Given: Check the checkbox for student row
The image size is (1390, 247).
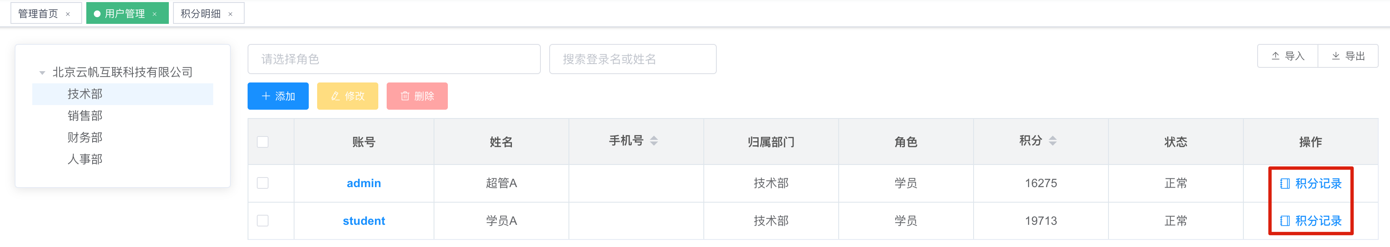Looking at the screenshot, I should tap(263, 221).
